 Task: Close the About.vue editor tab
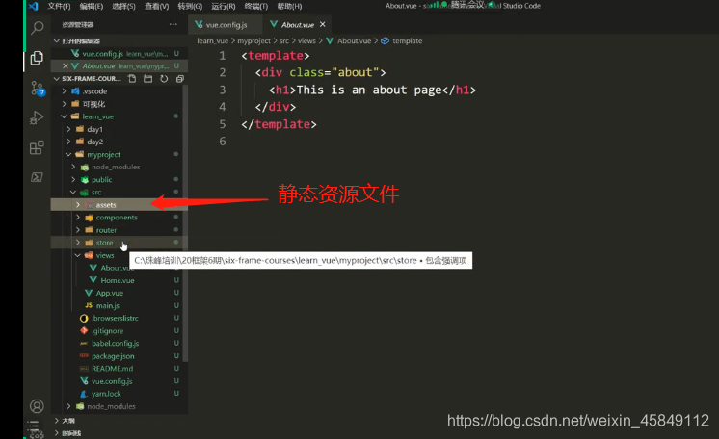tap(322, 24)
